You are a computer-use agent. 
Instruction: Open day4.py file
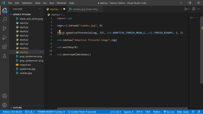point(24,31)
